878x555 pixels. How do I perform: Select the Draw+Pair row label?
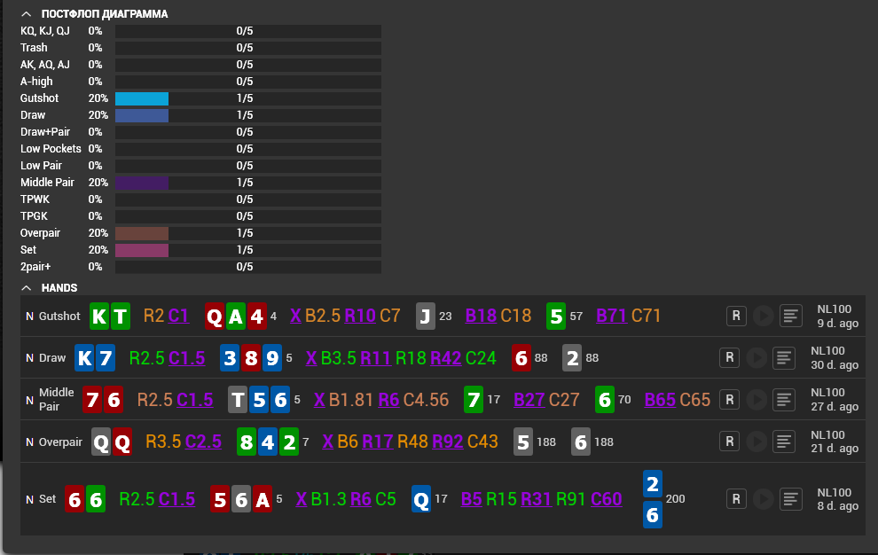45,132
